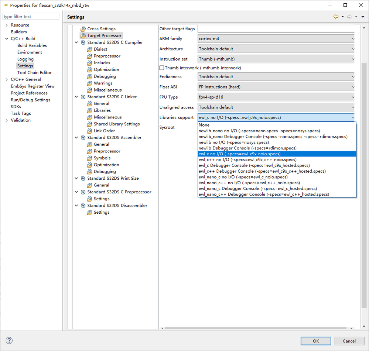Click the Standard S32DS Disassembler tool icon
This screenshot has width=369, height=351.
[x=83, y=206]
